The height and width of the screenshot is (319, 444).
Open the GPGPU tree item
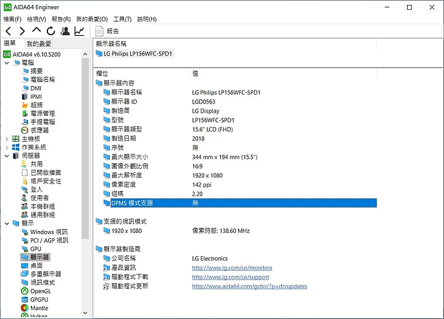pyautogui.click(x=35, y=299)
